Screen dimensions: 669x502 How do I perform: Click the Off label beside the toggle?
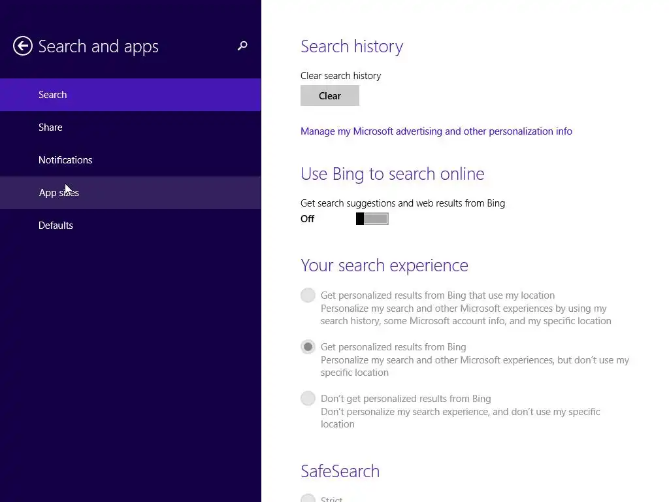pos(307,219)
